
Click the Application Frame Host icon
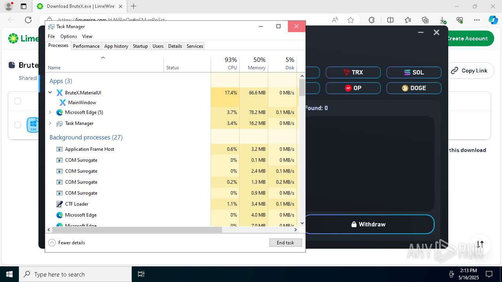(60, 149)
